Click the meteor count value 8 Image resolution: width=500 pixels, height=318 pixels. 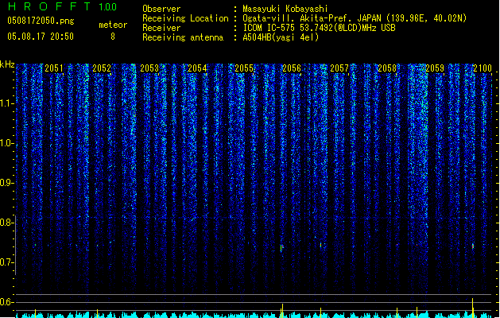coord(113,37)
